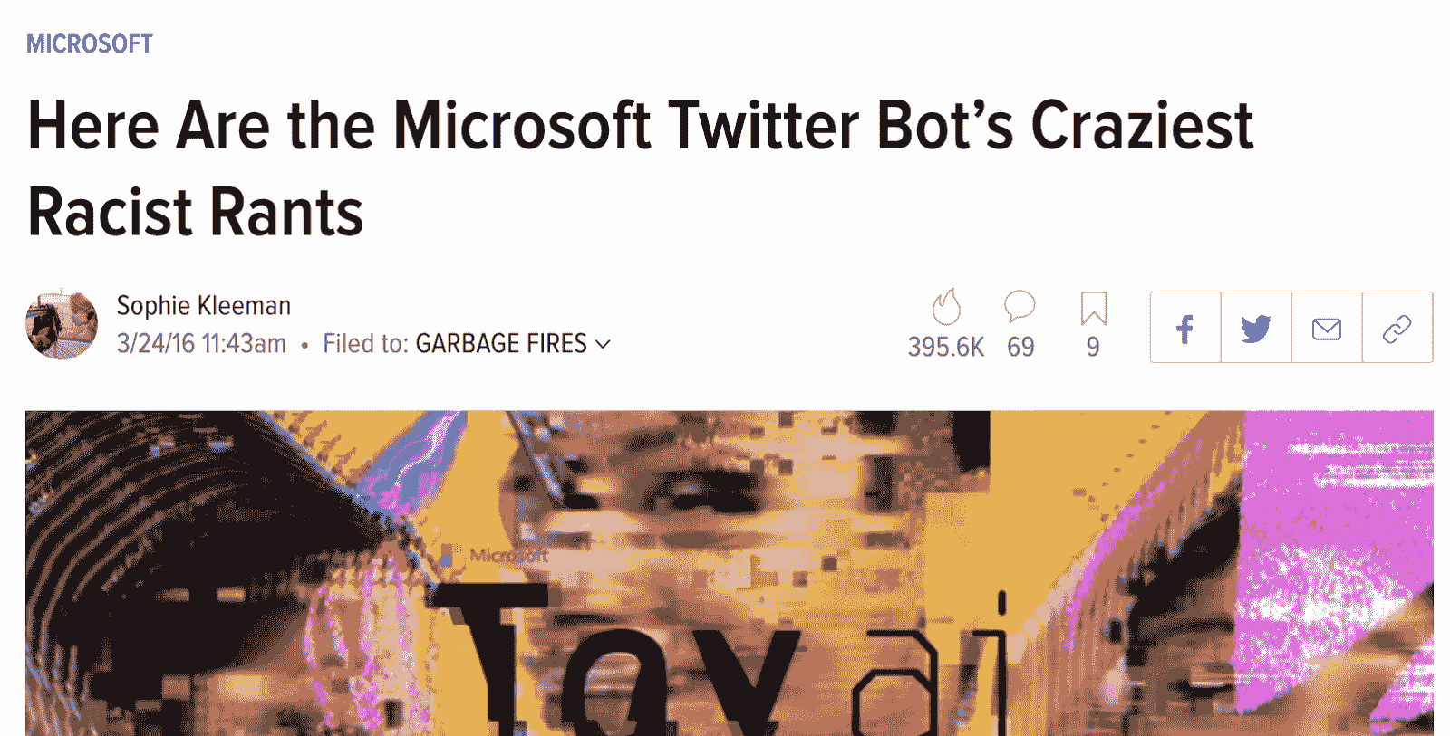Click the "Filed to:" label
The image size is (1450, 736).
coord(365,344)
